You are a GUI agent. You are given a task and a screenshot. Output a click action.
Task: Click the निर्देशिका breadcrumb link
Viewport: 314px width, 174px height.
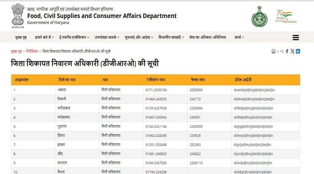32,52
